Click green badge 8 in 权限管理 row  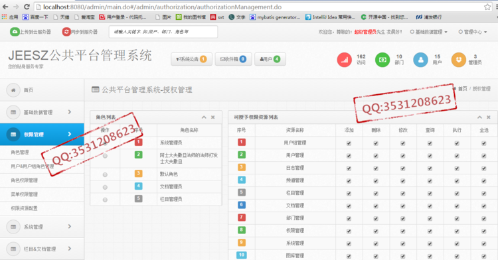click(242, 230)
